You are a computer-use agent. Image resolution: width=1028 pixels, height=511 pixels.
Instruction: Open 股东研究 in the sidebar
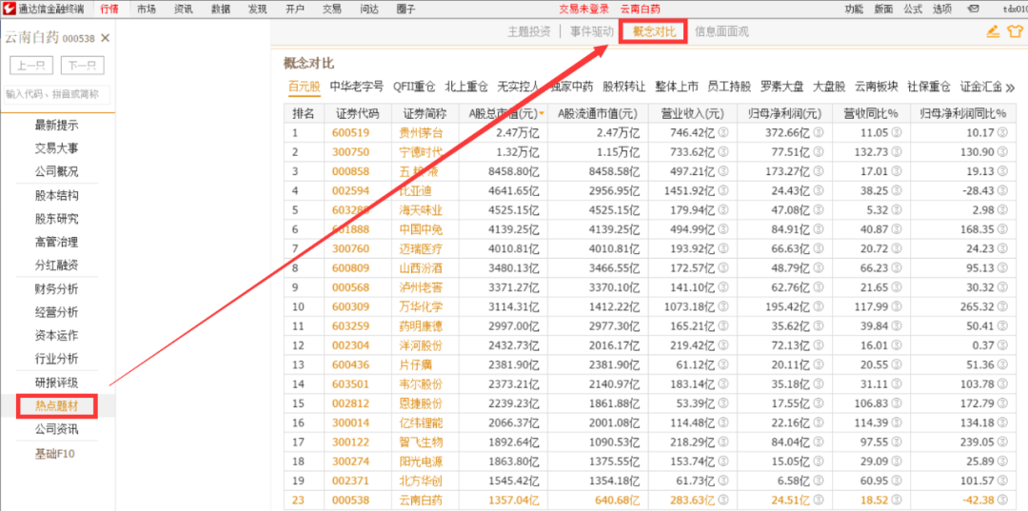(57, 219)
